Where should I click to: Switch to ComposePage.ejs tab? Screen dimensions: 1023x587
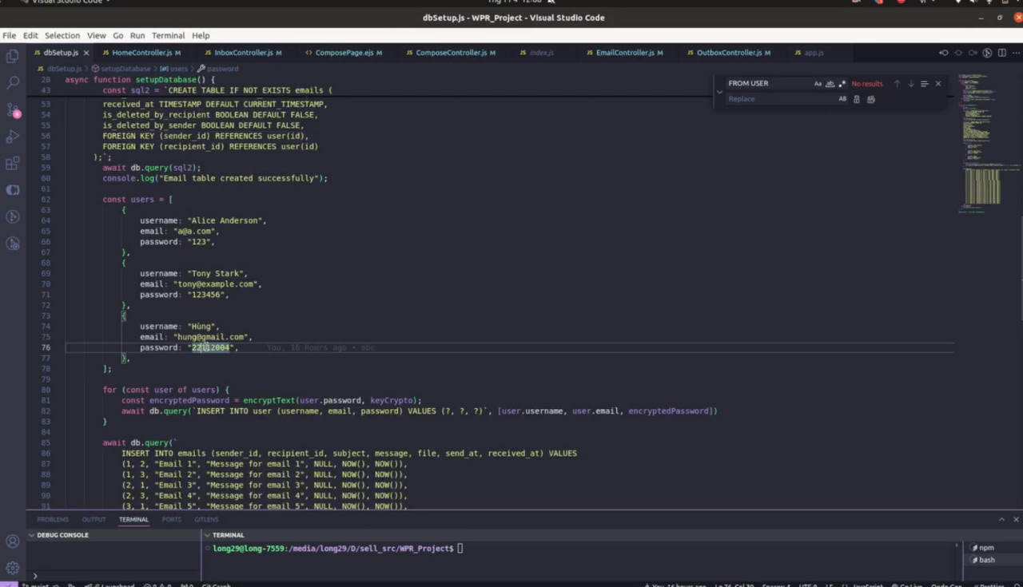(344, 53)
